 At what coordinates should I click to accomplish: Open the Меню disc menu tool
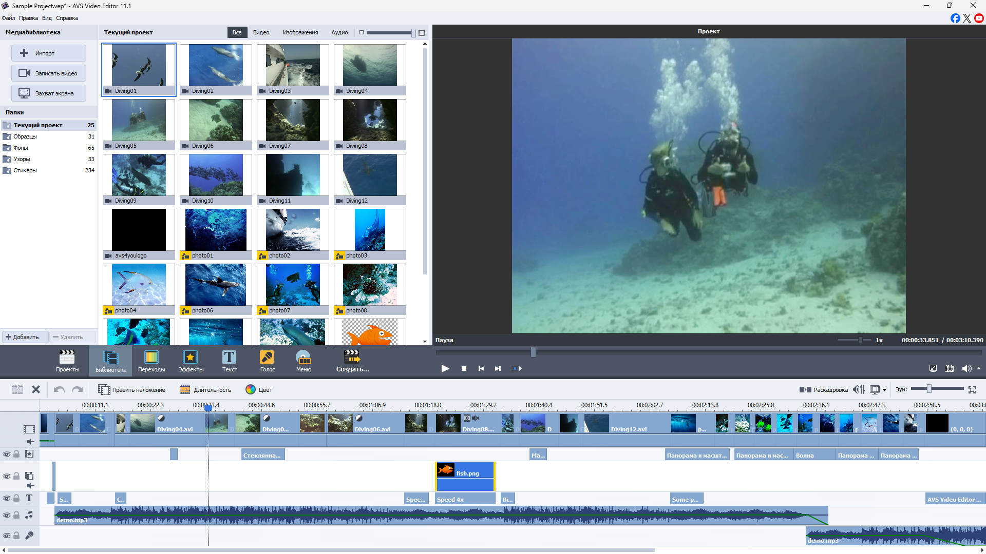point(304,361)
